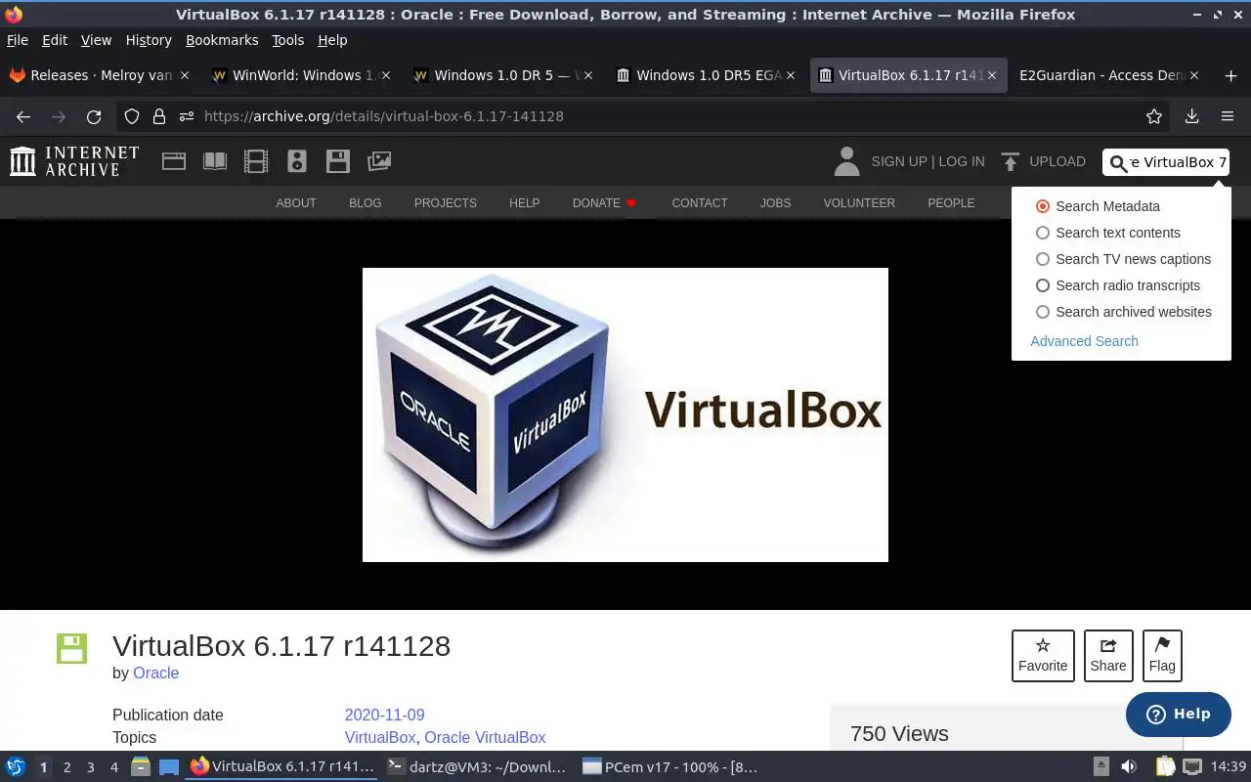Open a new browser tab
Screen dimensions: 1251x782
1230,75
